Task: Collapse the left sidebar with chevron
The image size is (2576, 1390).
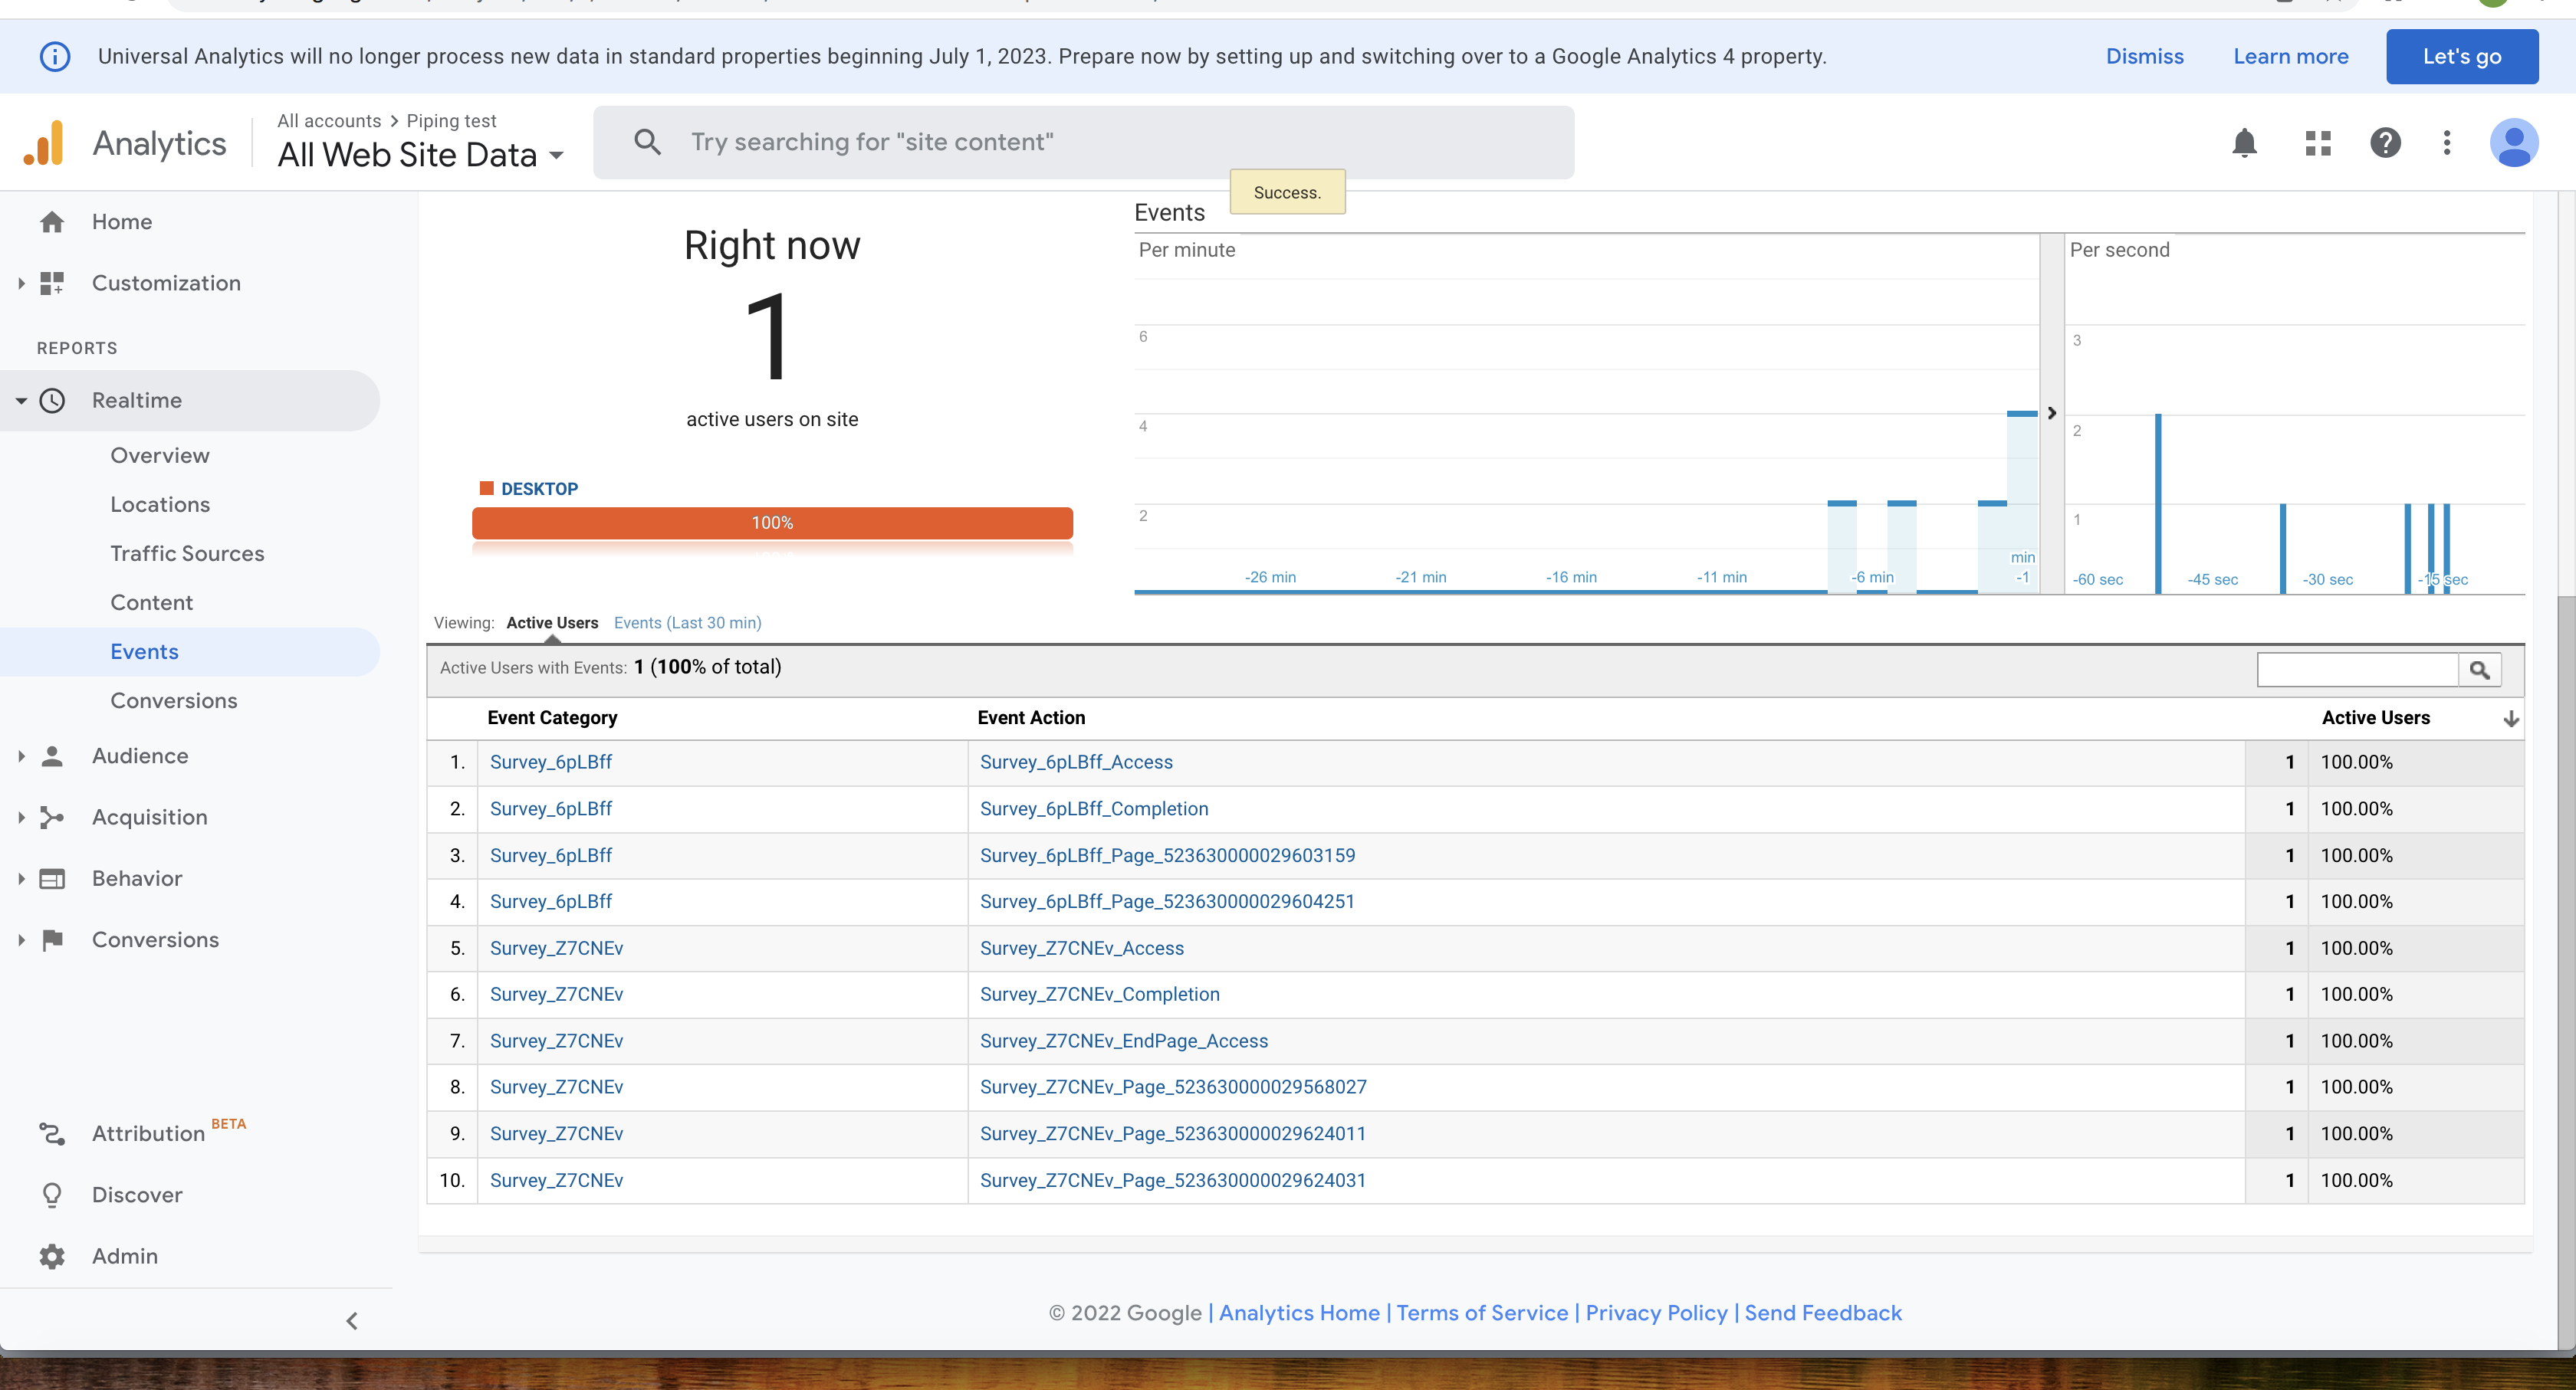Action: click(352, 1321)
